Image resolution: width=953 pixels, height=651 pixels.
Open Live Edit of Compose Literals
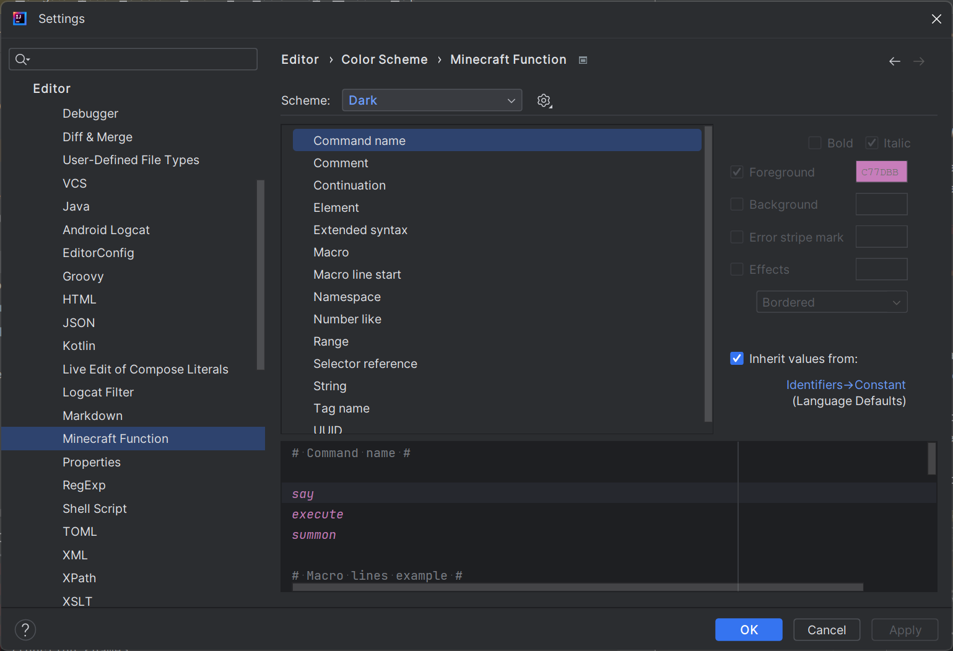coord(146,369)
